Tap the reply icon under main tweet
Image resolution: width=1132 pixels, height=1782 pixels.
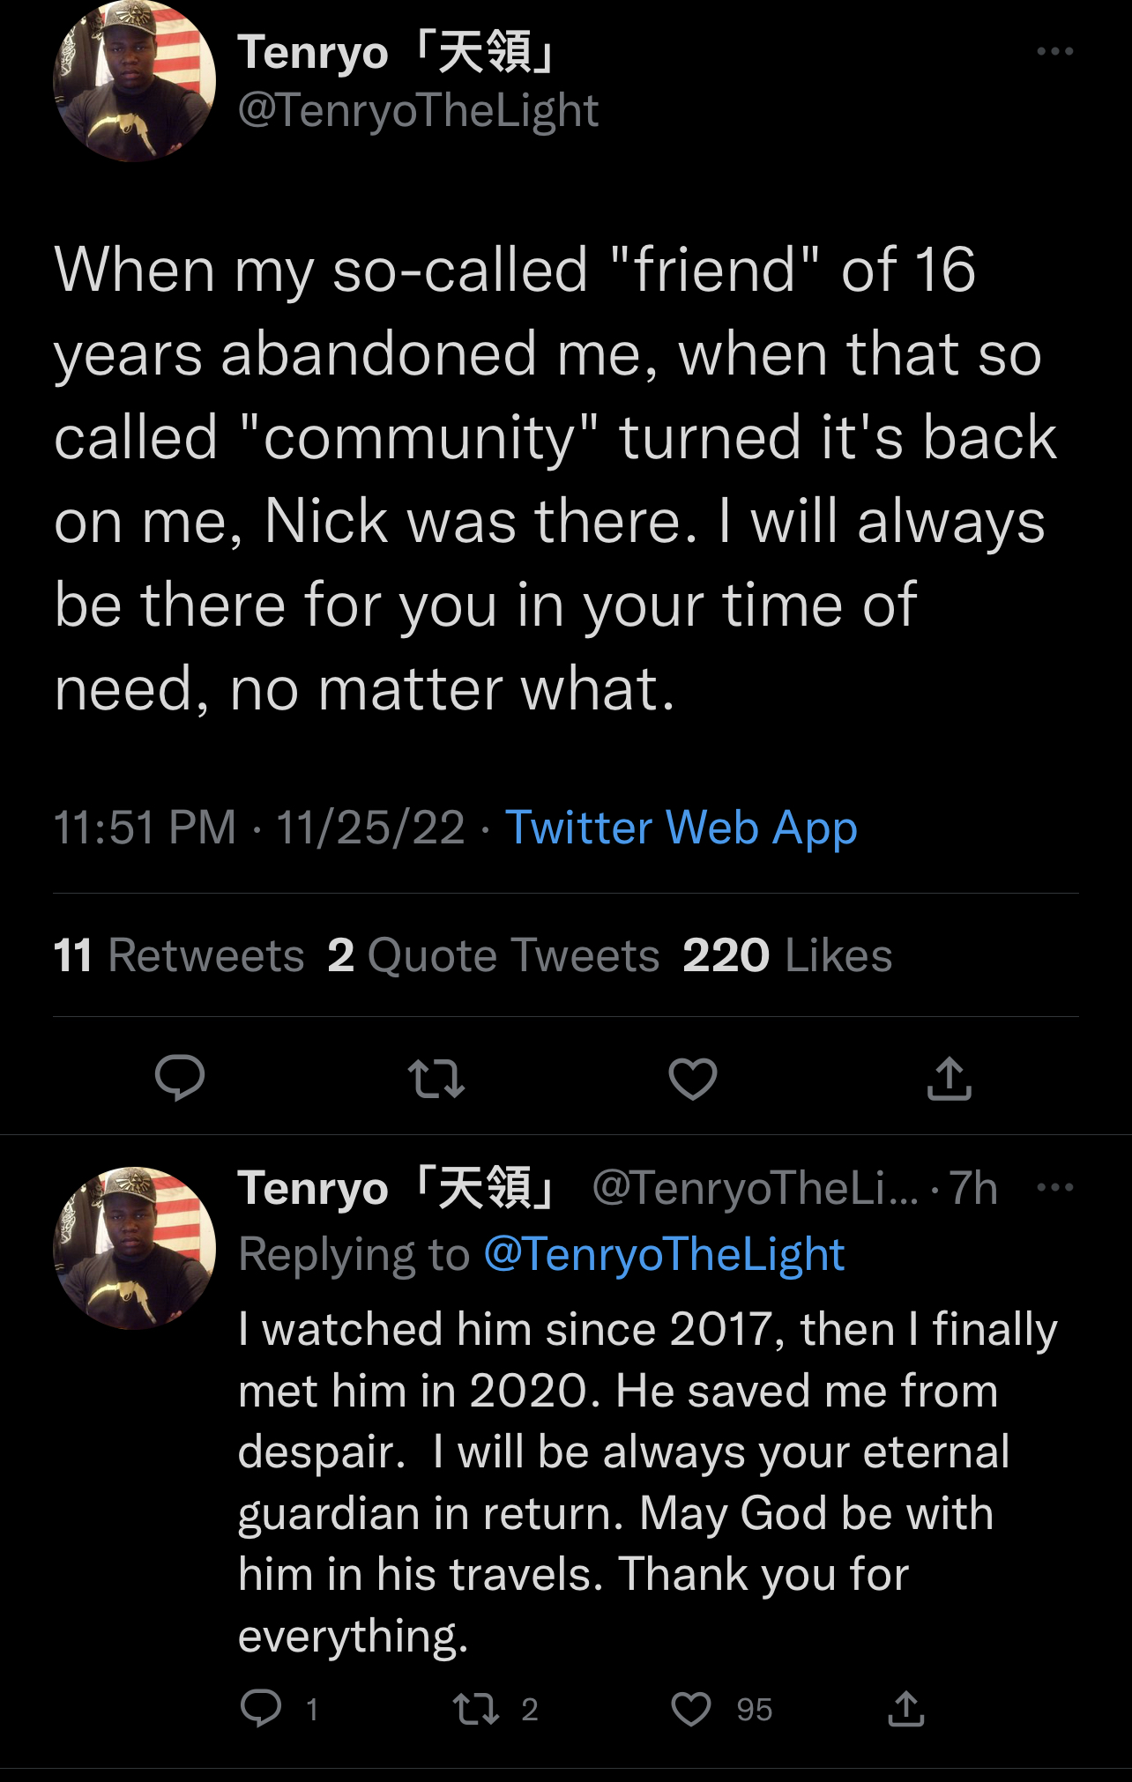tap(180, 1078)
